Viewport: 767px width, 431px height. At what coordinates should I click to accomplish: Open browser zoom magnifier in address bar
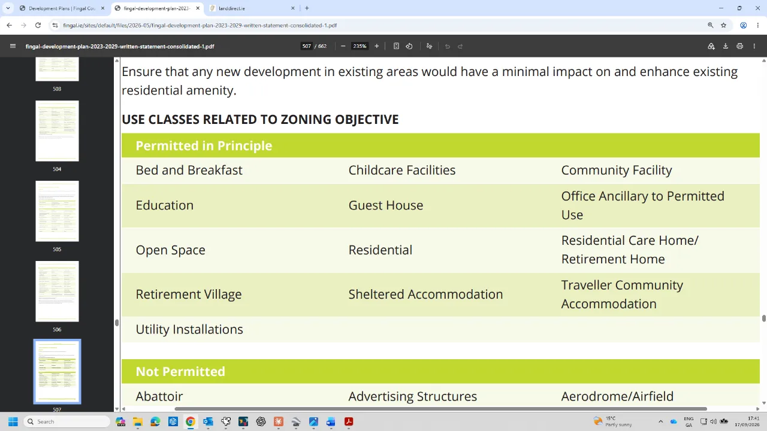click(711, 25)
